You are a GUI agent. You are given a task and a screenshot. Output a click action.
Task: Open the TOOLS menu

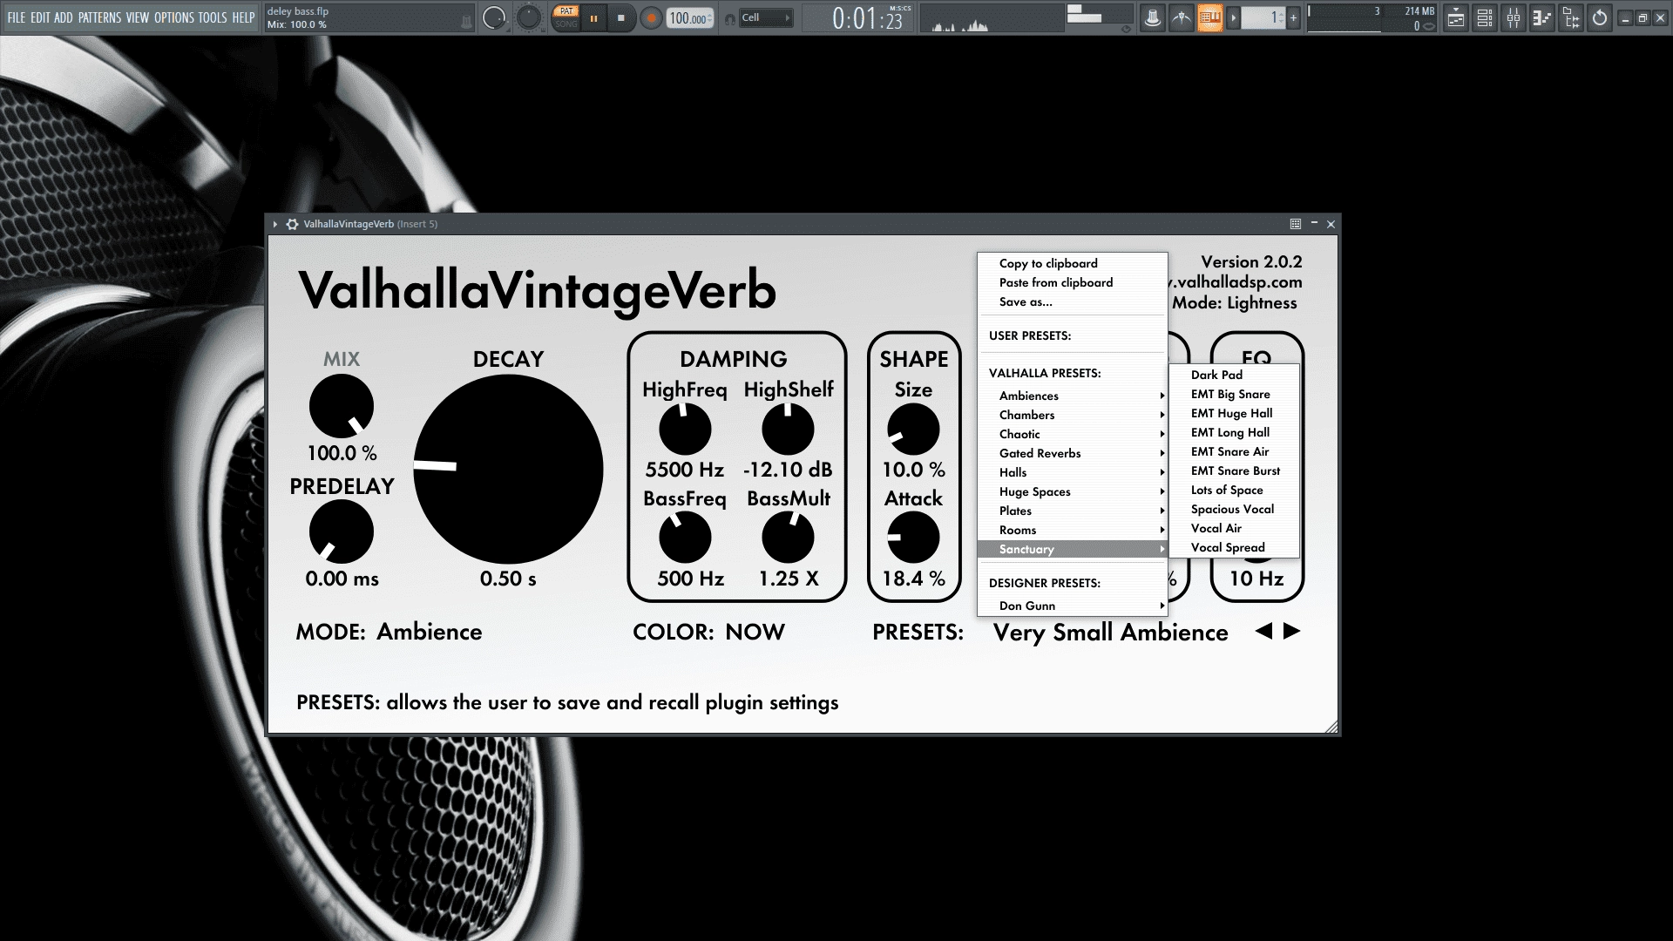point(212,17)
